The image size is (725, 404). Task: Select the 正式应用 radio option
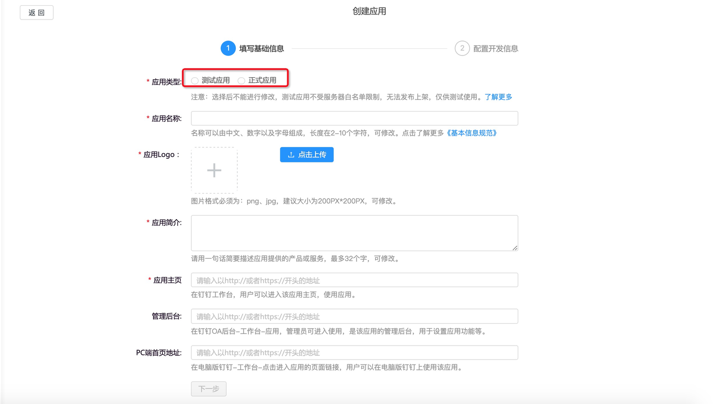click(241, 81)
